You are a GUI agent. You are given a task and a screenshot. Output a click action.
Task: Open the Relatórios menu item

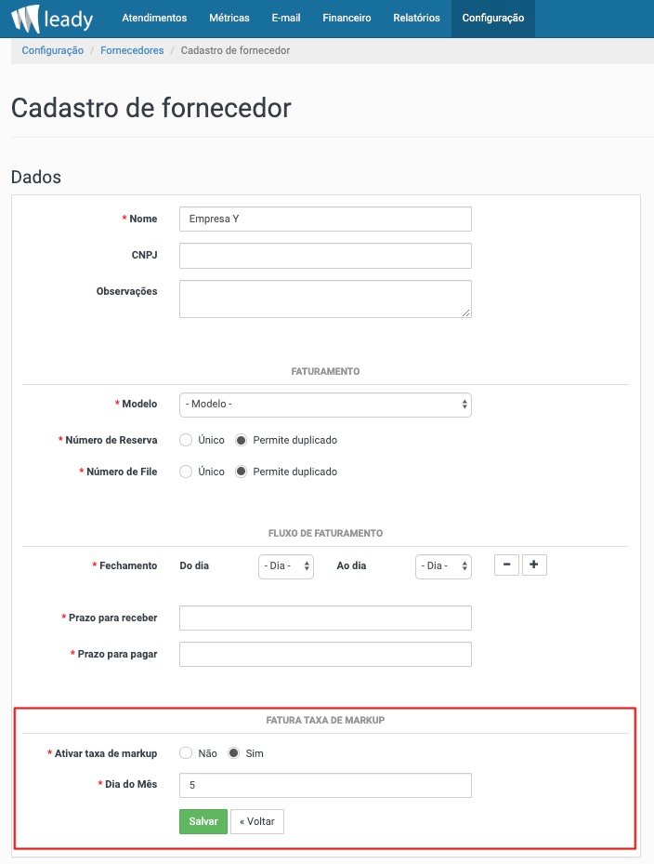(416, 19)
